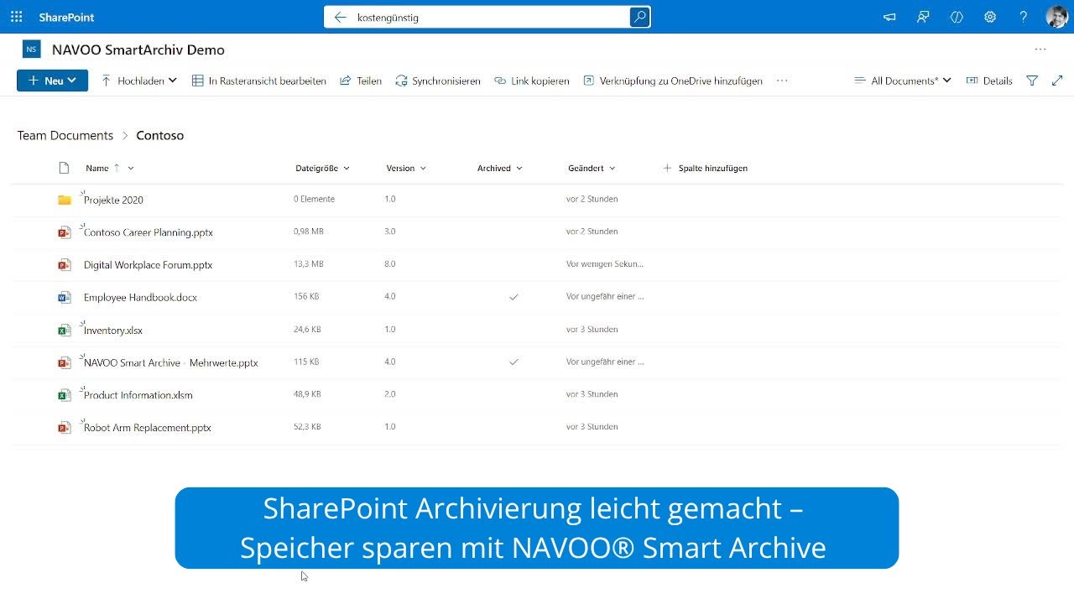Click Spalte hinzufügen to add column

705,168
